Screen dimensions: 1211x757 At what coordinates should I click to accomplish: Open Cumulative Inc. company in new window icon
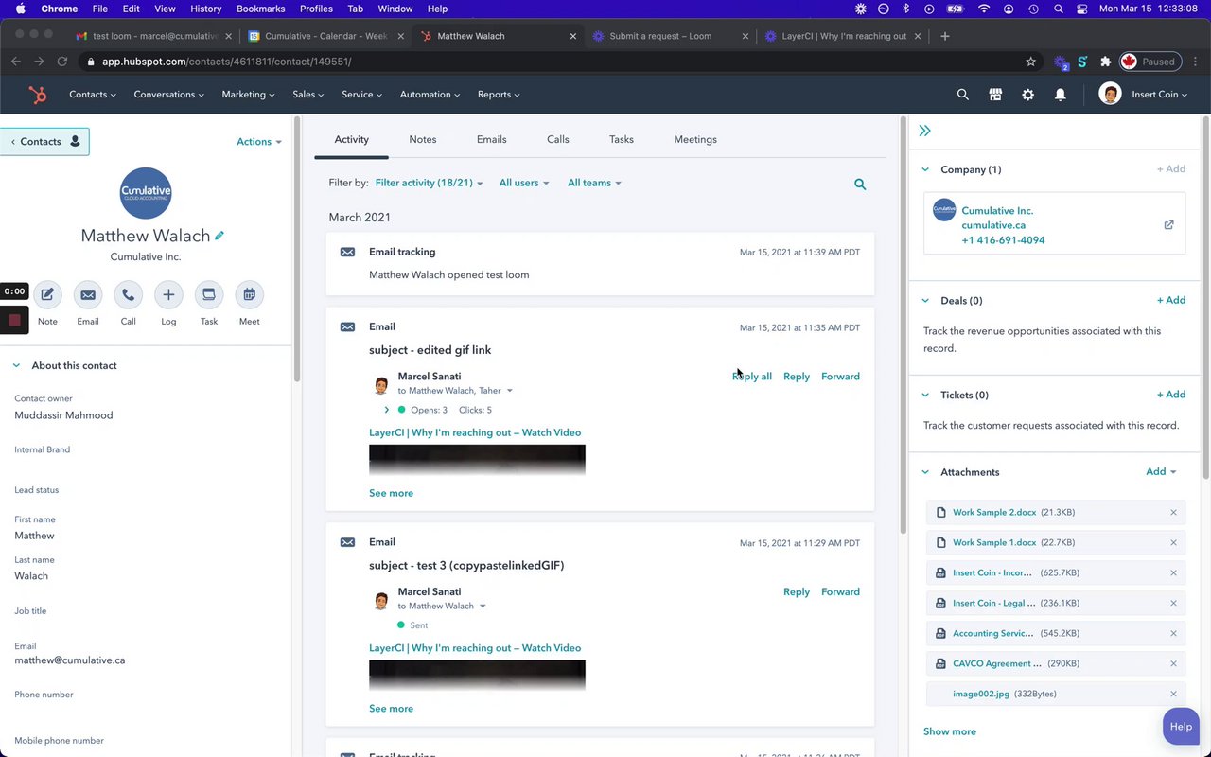pyautogui.click(x=1168, y=225)
